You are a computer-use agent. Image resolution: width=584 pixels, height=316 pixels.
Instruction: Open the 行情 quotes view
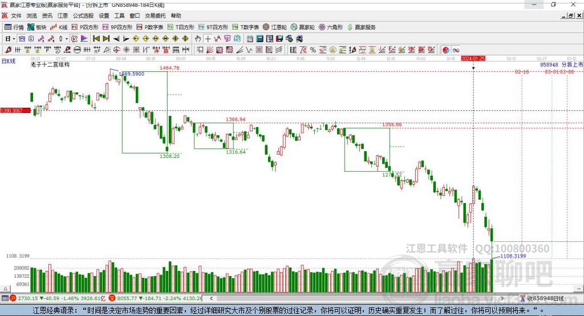(14, 27)
